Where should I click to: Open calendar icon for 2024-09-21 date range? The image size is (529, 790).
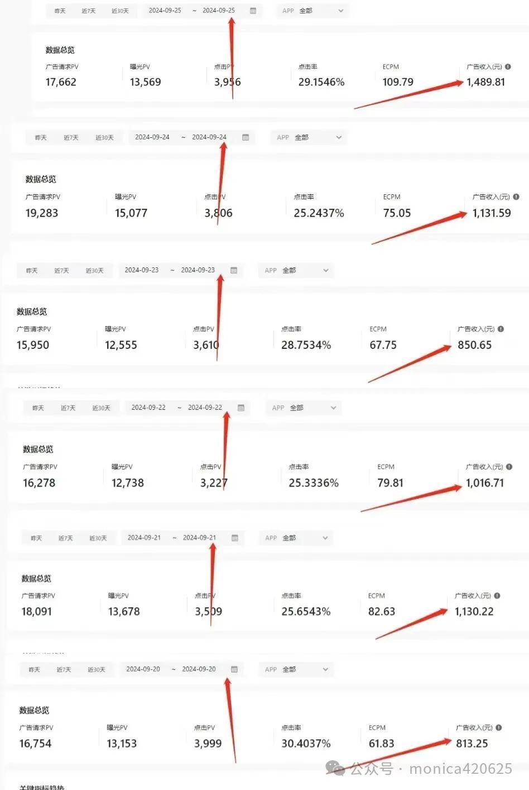click(x=235, y=538)
